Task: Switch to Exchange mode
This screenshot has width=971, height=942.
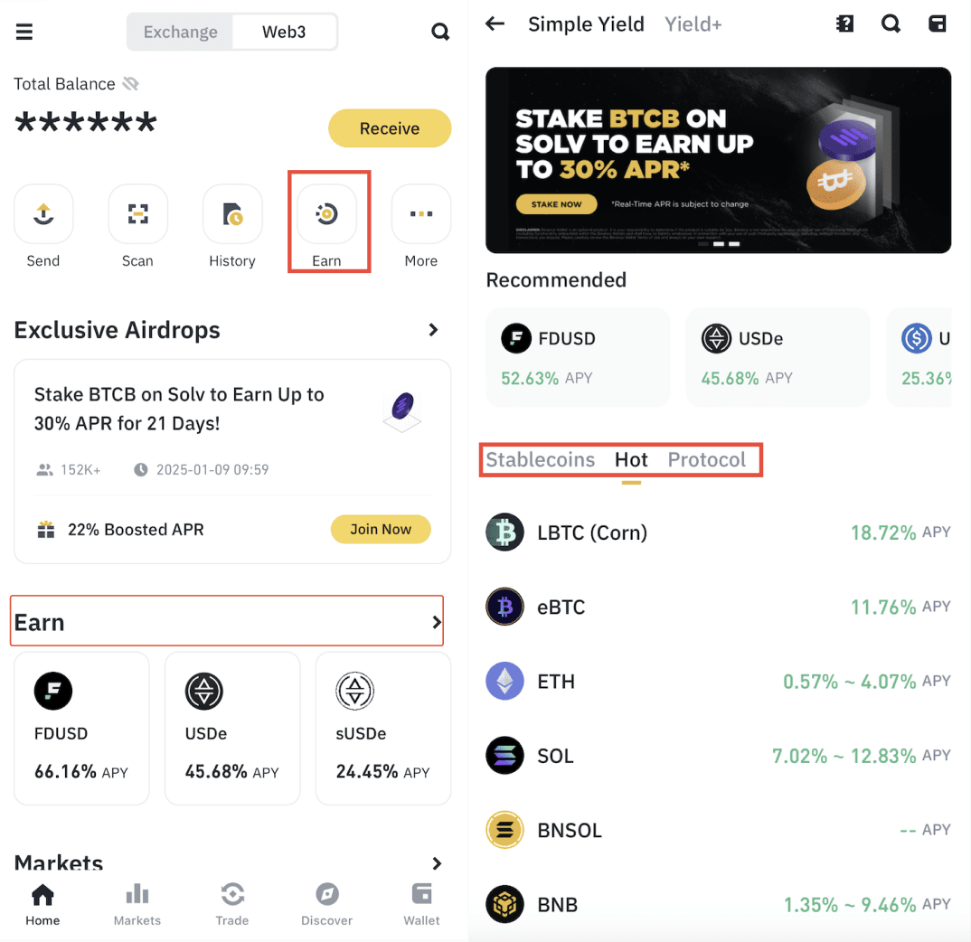Action: [181, 32]
